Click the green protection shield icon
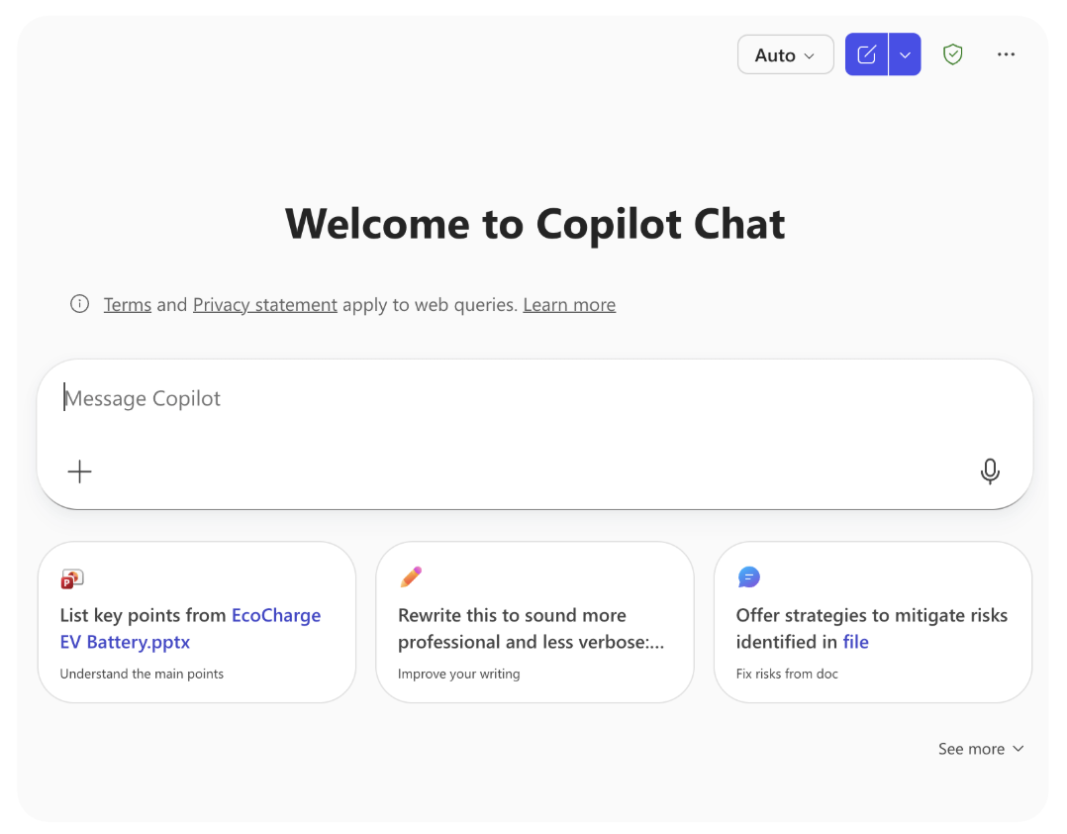Image resolution: width=1067 pixels, height=834 pixels. click(952, 54)
